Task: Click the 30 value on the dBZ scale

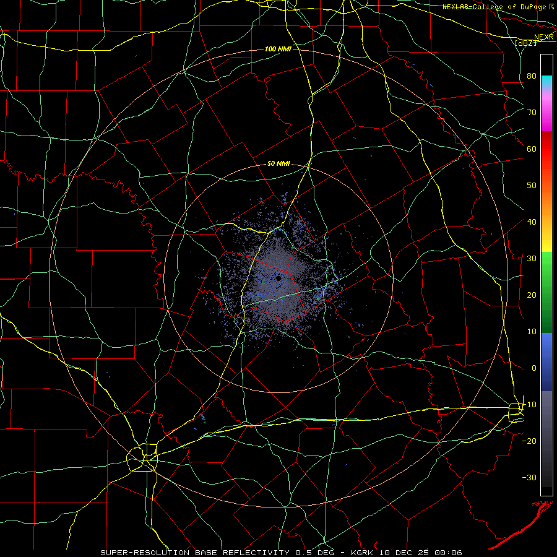Action: 532,259
